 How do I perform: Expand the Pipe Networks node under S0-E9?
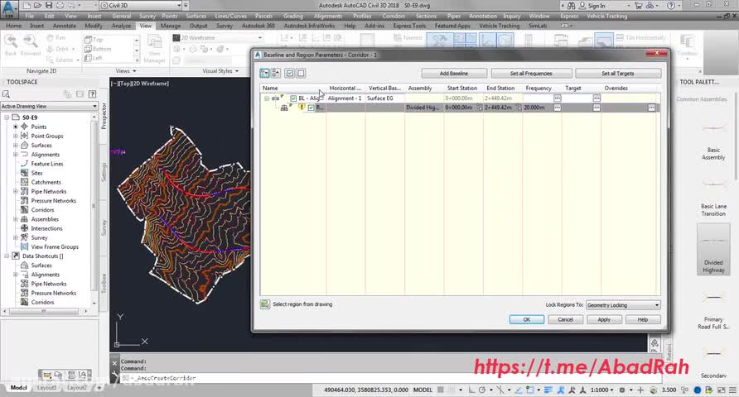pyautogui.click(x=16, y=191)
